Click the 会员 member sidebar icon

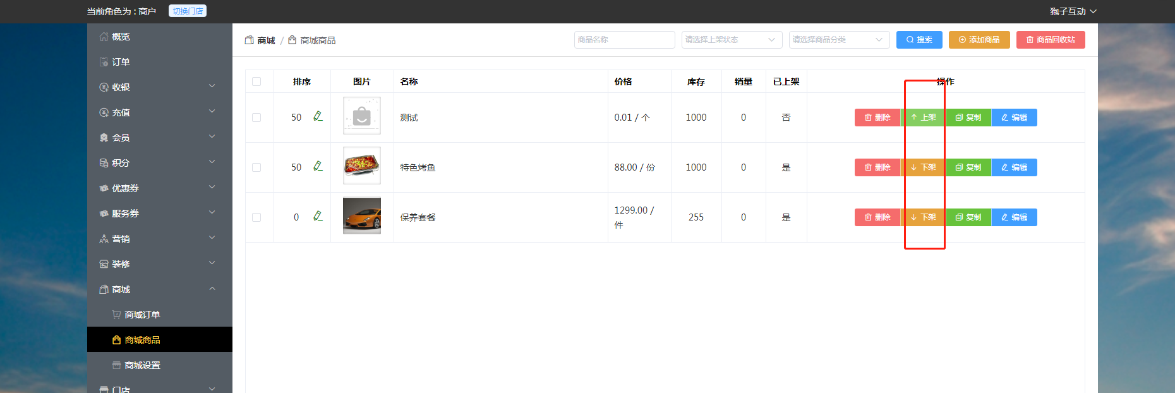[104, 138]
